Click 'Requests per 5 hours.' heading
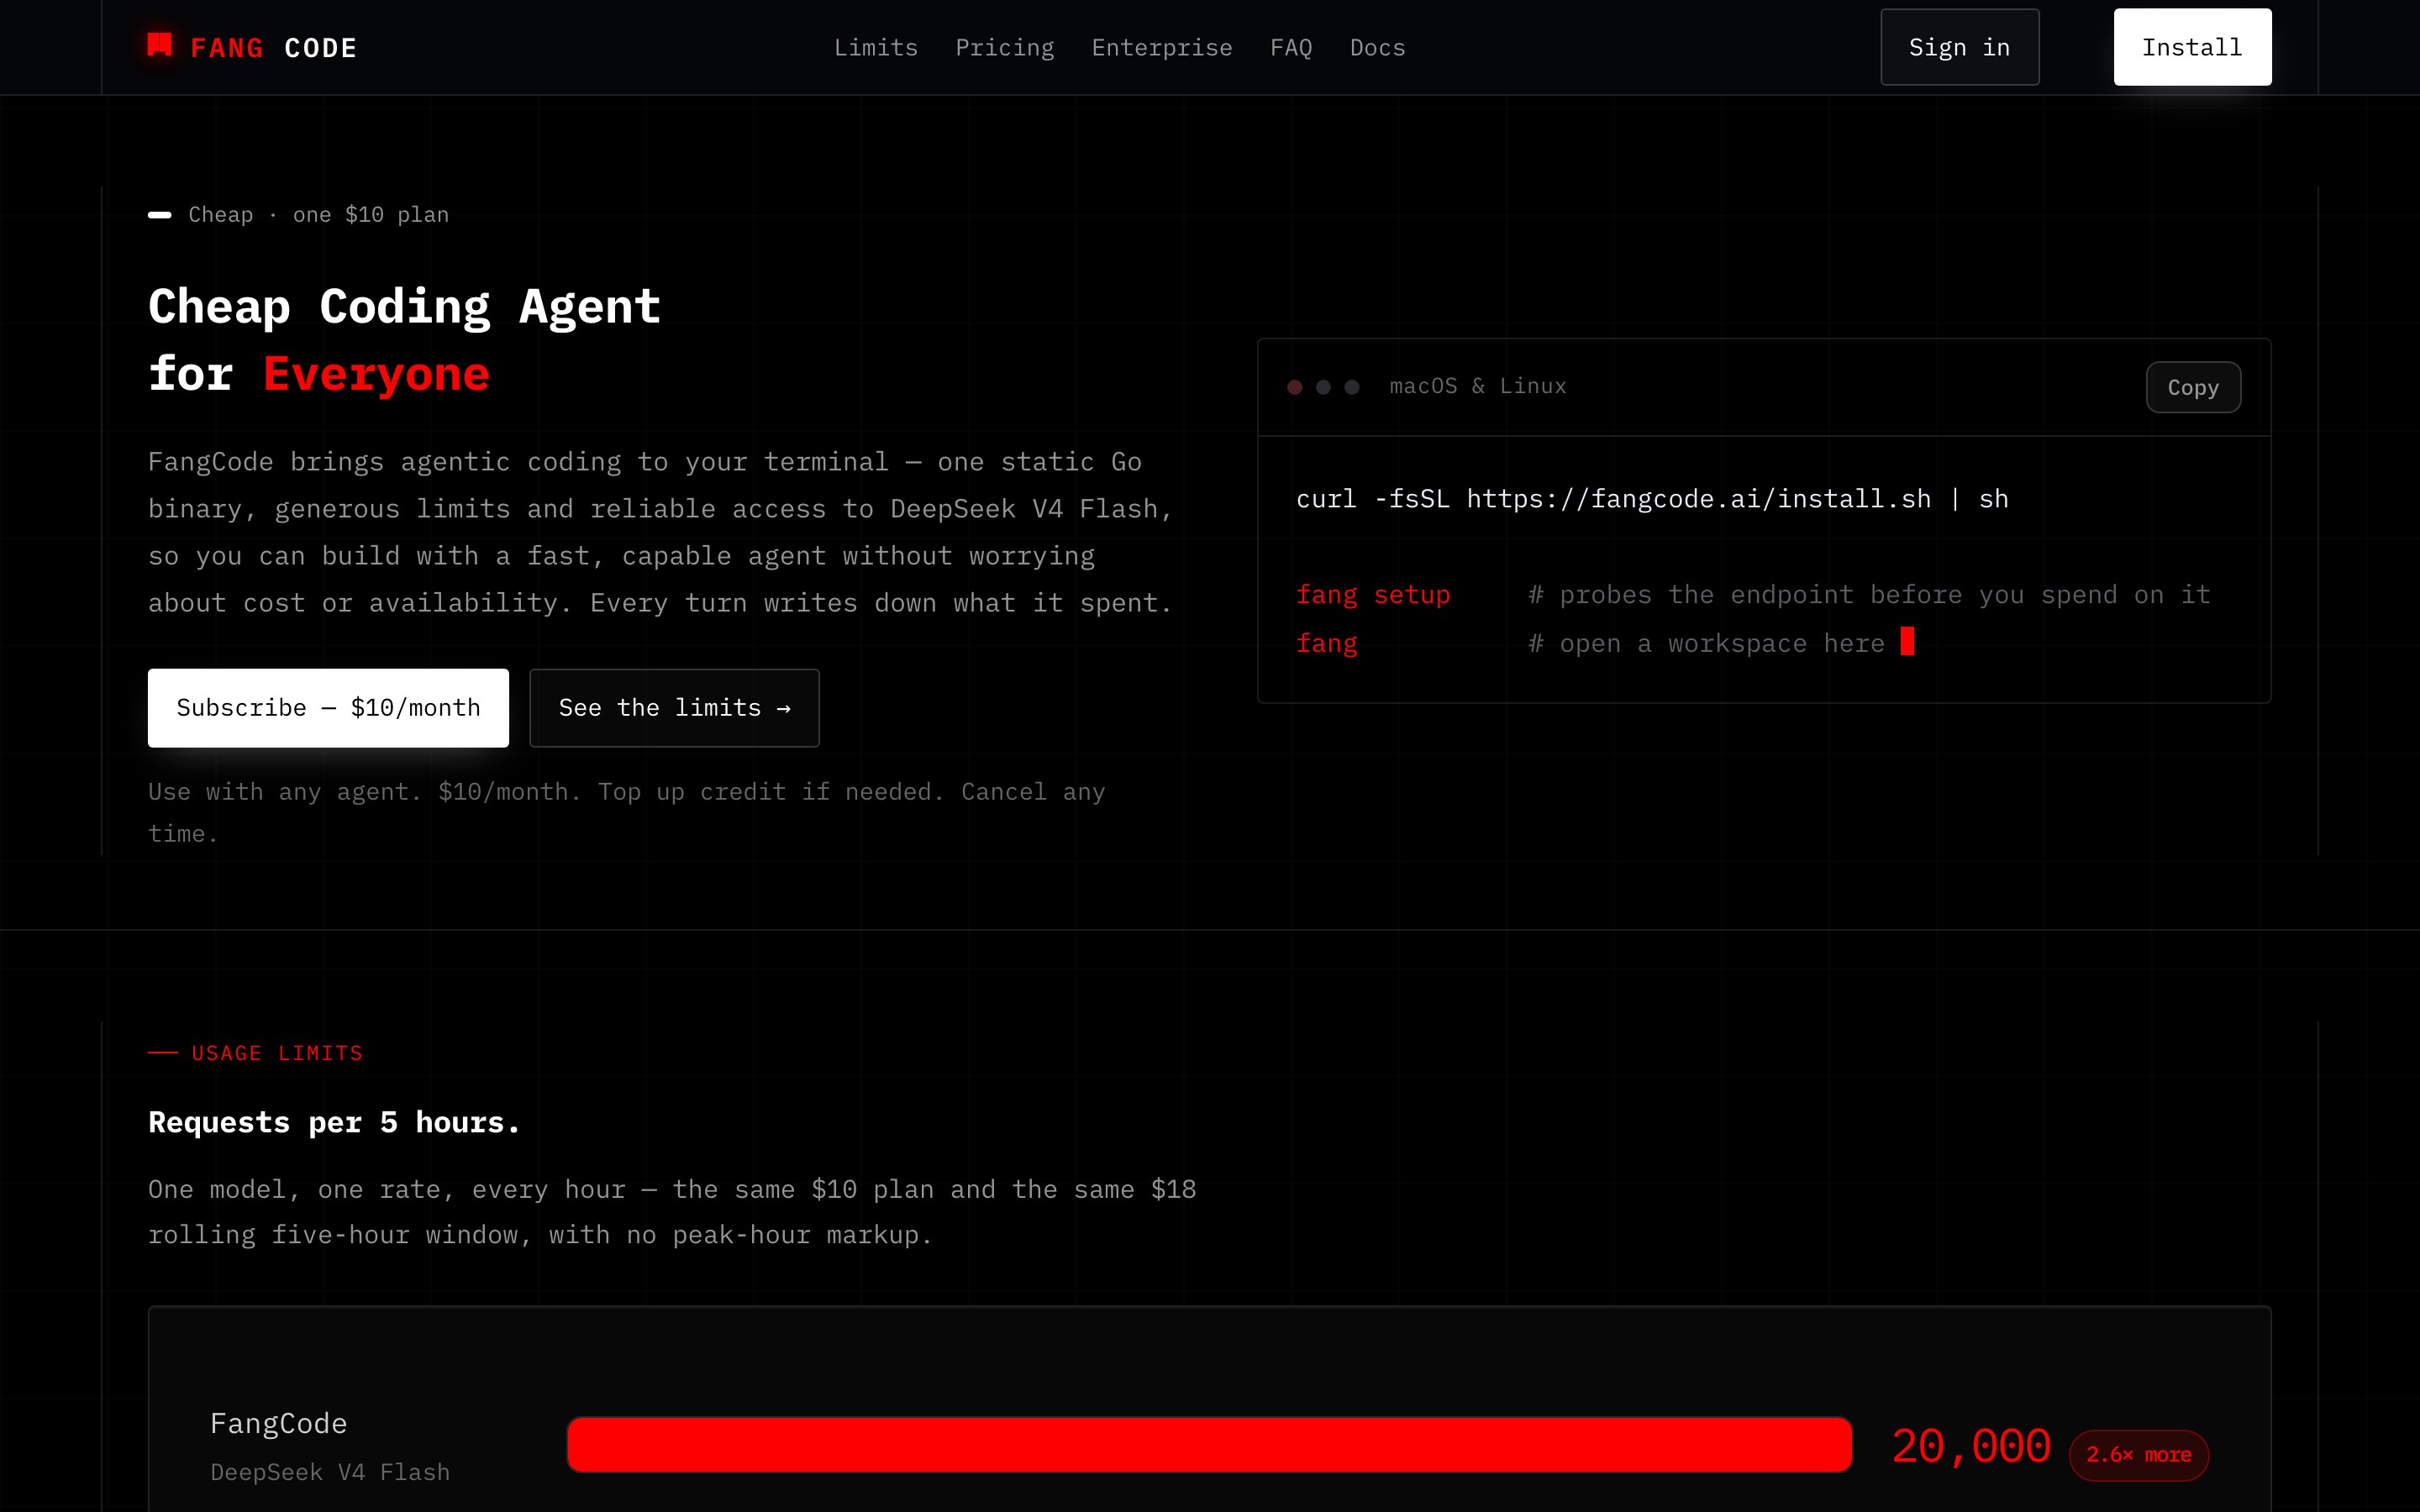The image size is (2420, 1512). (334, 1122)
